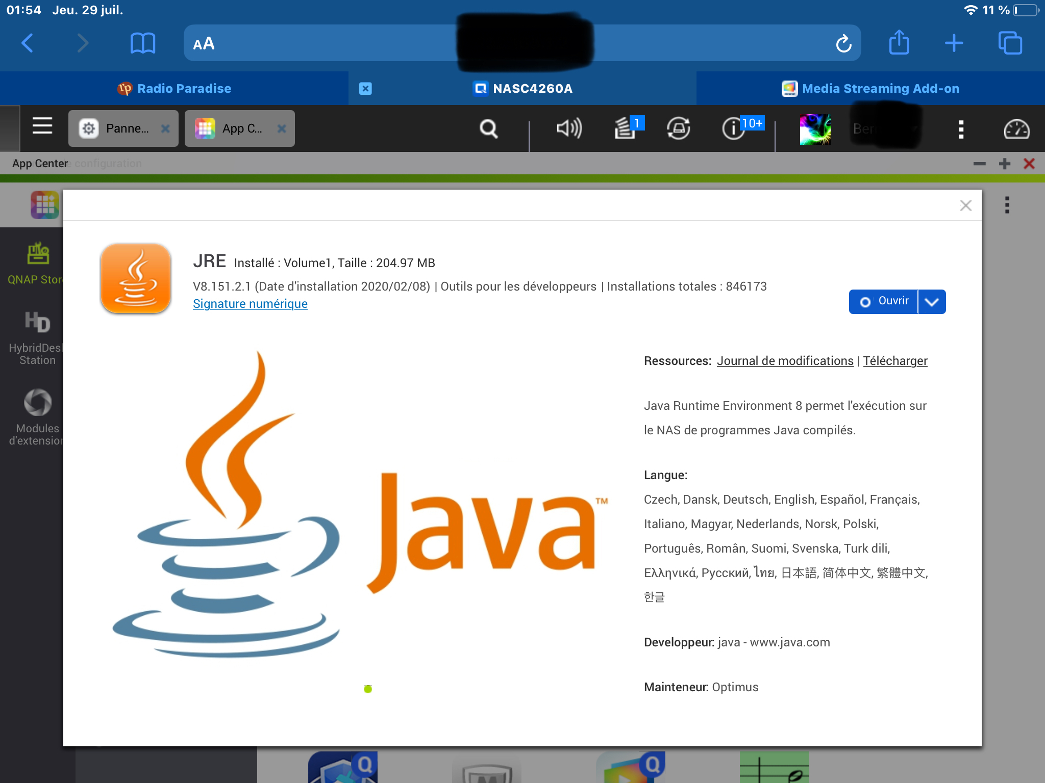Close the JRE details dialog
The image size is (1045, 783).
point(965,205)
